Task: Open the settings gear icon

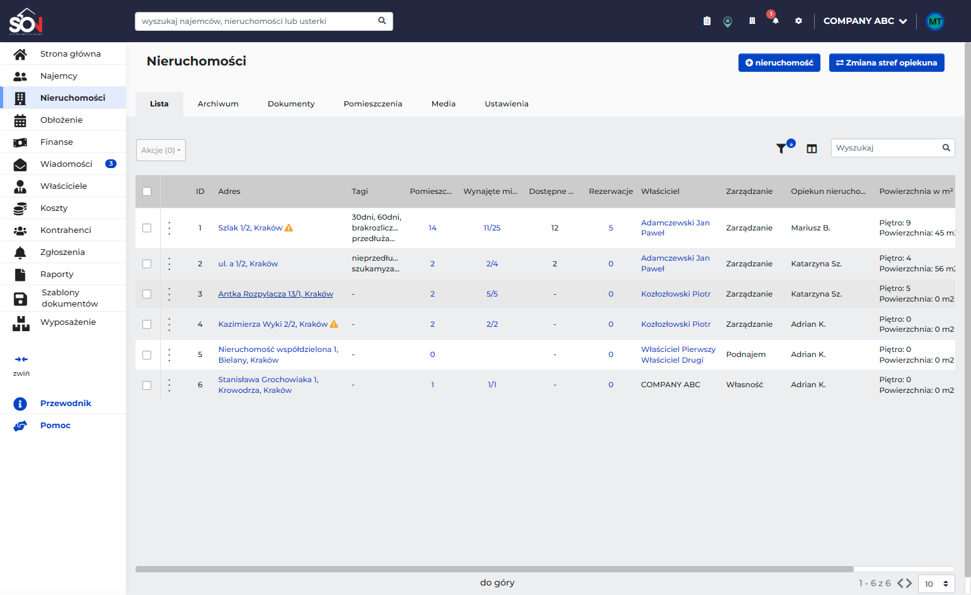Action: pyautogui.click(x=798, y=21)
